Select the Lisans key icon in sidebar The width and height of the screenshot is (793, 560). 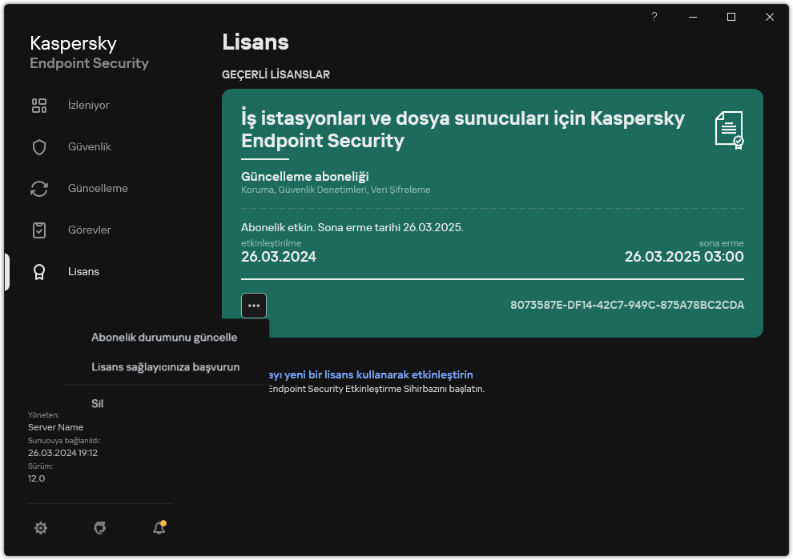[x=39, y=271]
